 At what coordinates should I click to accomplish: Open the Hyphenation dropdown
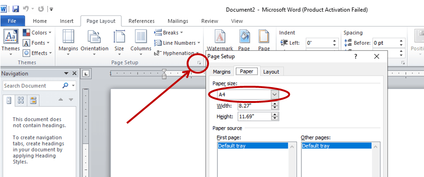point(177,53)
